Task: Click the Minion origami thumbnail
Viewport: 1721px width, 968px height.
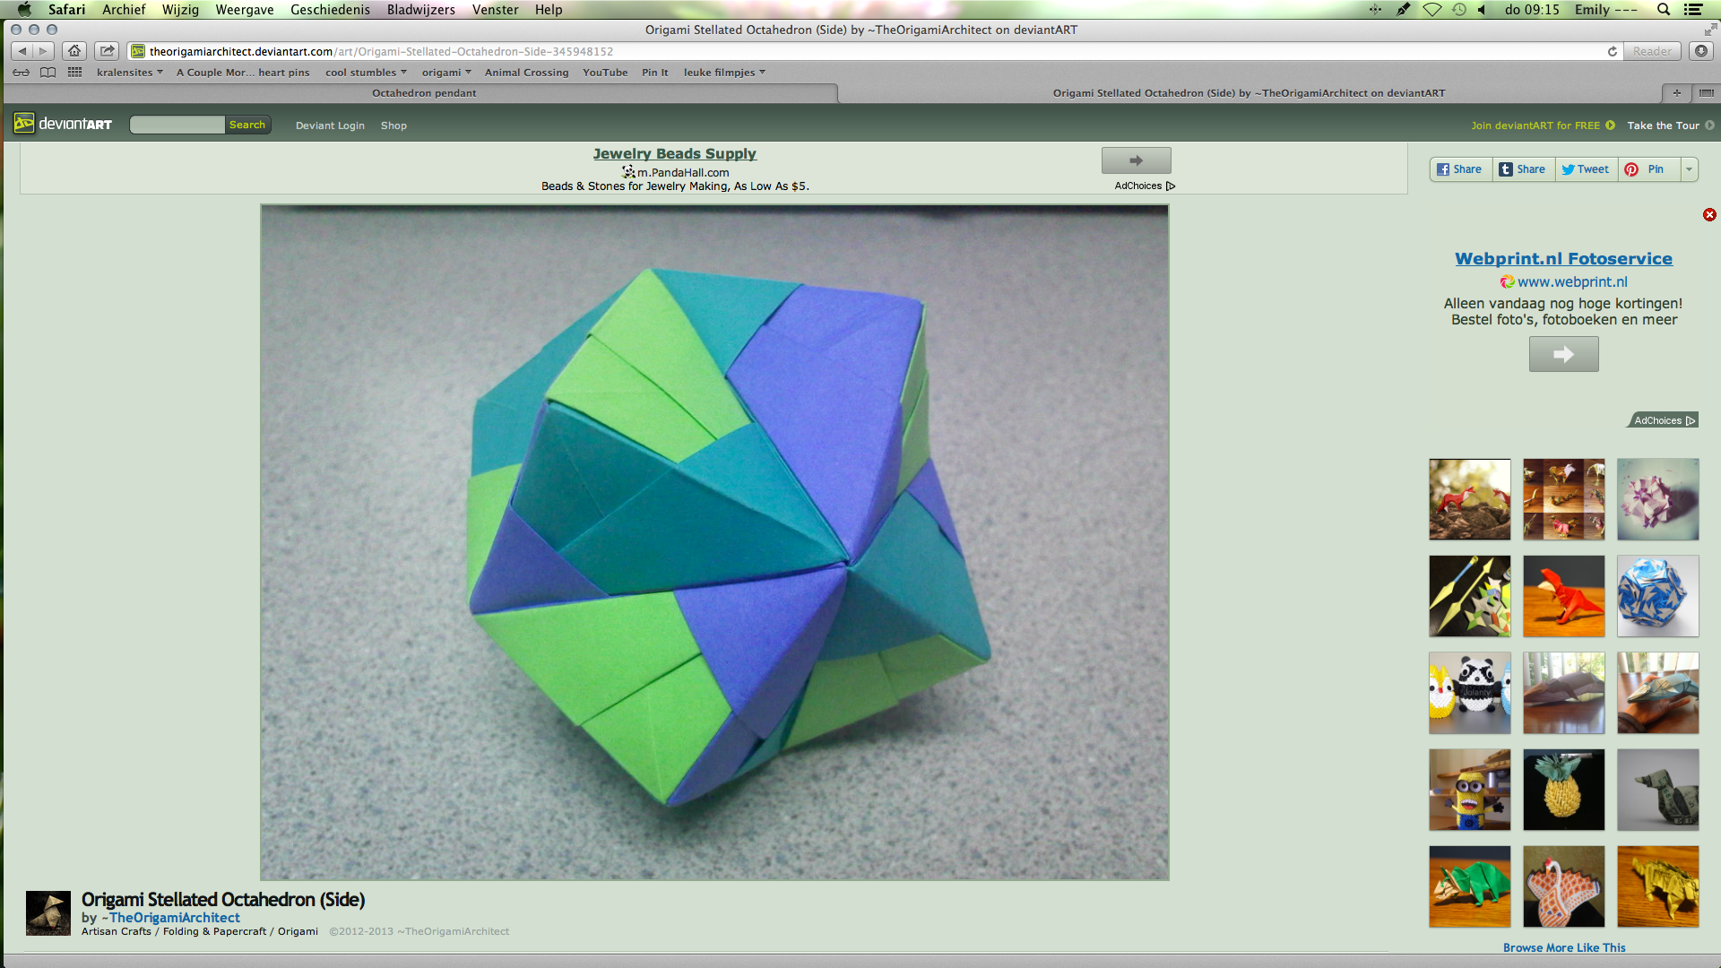Action: [x=1469, y=790]
